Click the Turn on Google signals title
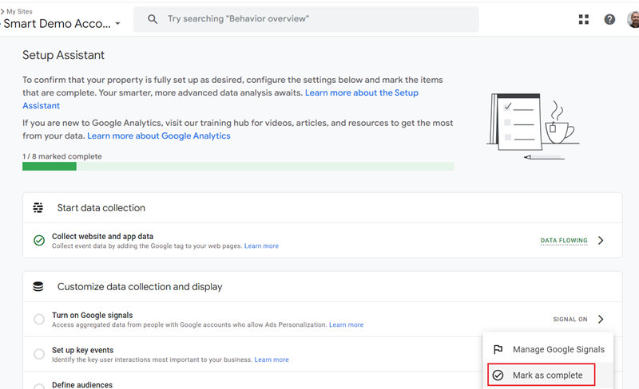 92,316
